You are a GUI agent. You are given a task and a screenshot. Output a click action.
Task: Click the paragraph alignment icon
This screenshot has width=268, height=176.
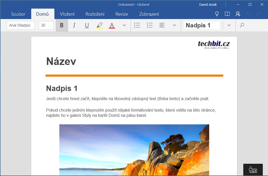[162, 25]
